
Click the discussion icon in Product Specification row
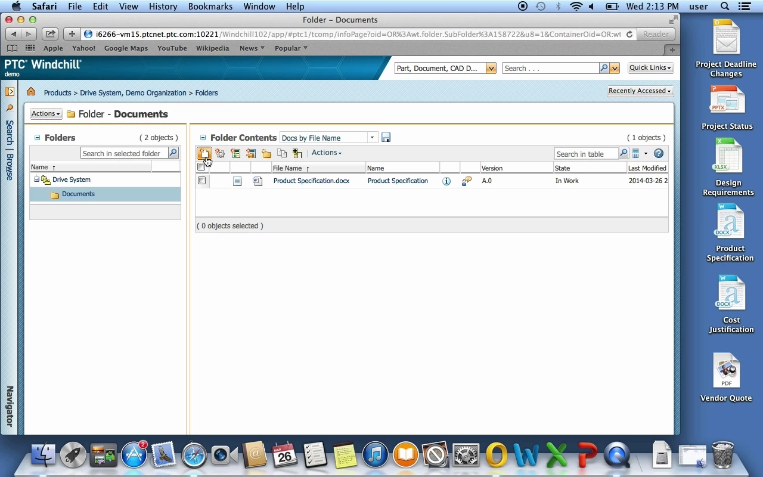[467, 181]
